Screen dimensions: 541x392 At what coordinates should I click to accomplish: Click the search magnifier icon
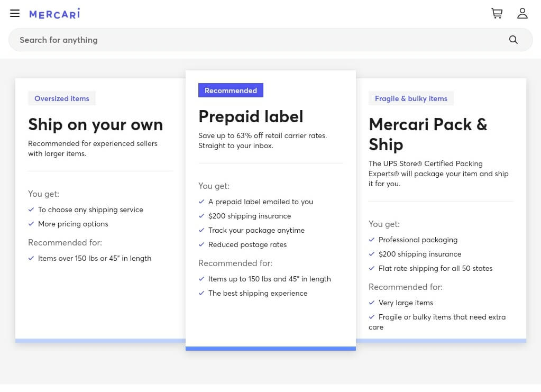point(514,40)
